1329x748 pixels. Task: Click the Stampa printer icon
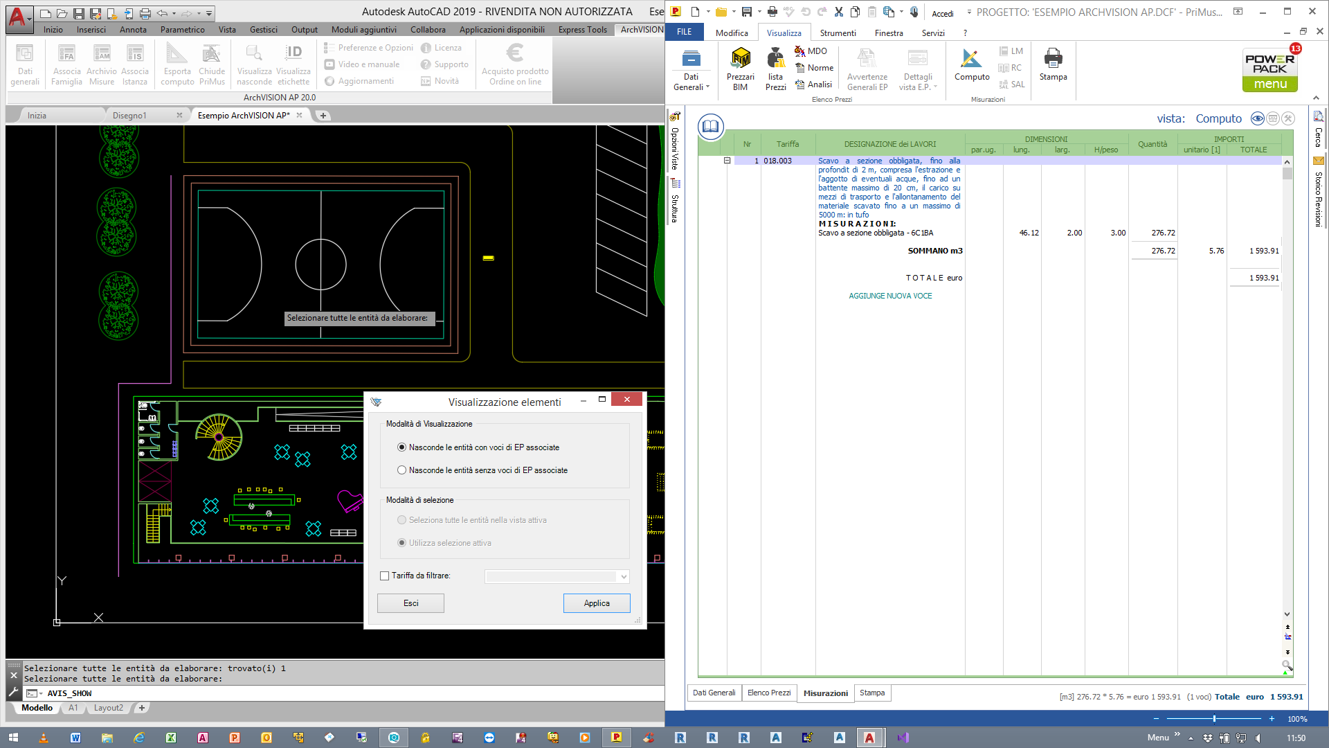[x=1052, y=60]
